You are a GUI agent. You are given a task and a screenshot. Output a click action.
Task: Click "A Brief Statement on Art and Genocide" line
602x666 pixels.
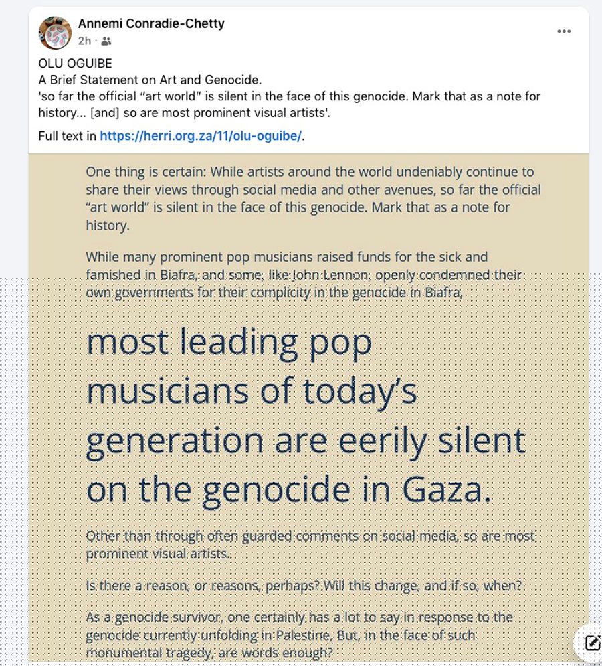point(150,80)
